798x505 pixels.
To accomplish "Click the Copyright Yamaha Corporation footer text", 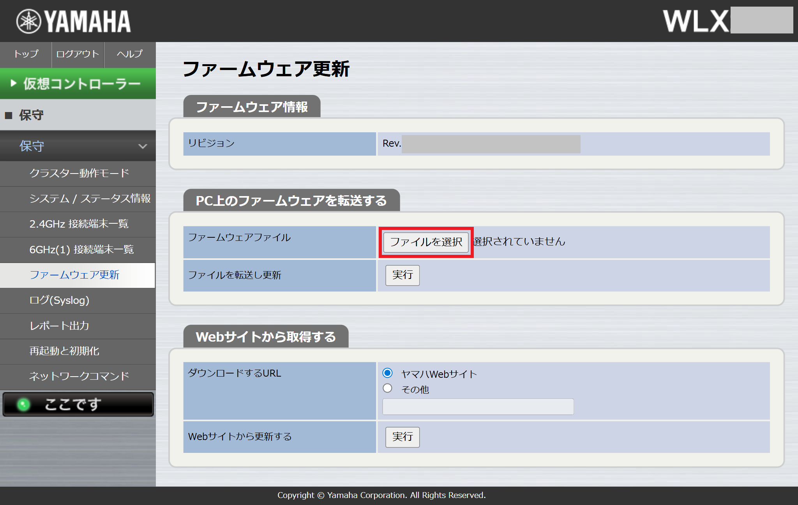I will [381, 495].
